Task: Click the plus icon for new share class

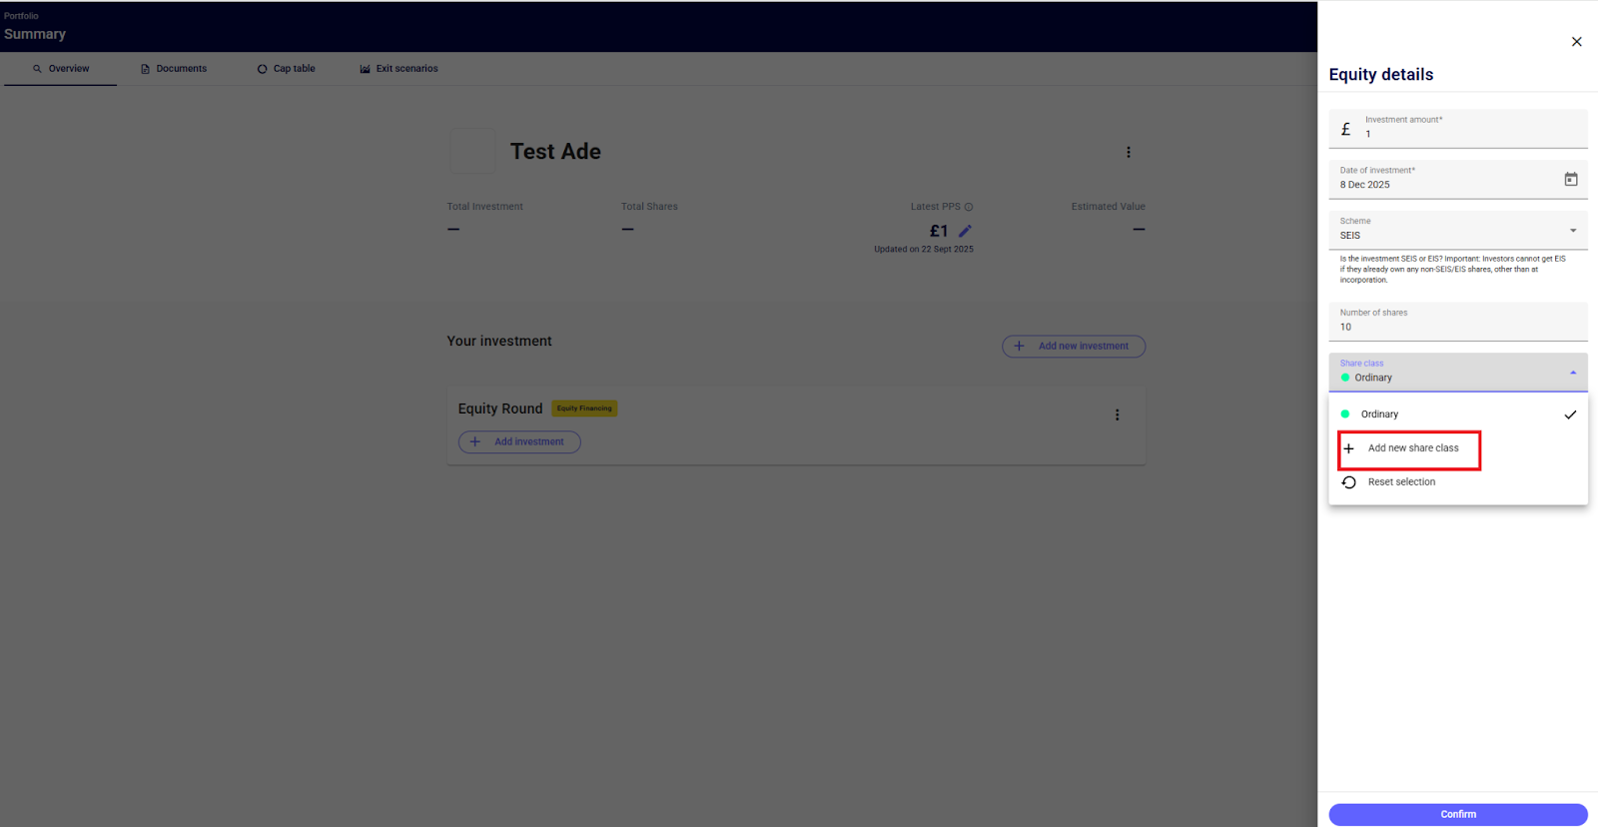Action: point(1349,448)
